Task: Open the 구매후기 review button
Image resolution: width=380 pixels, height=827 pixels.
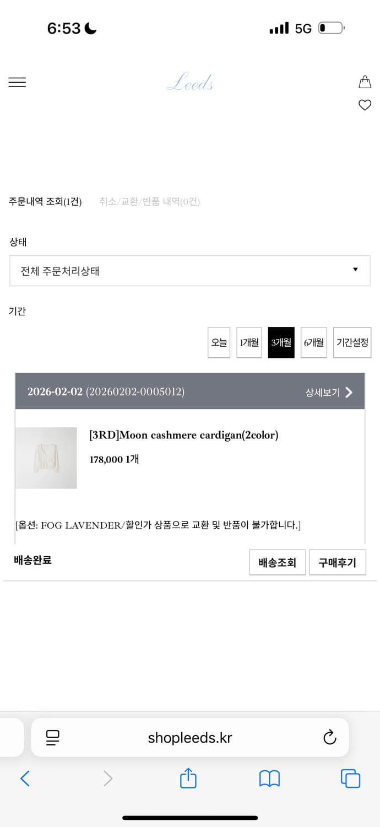Action: pos(338,562)
